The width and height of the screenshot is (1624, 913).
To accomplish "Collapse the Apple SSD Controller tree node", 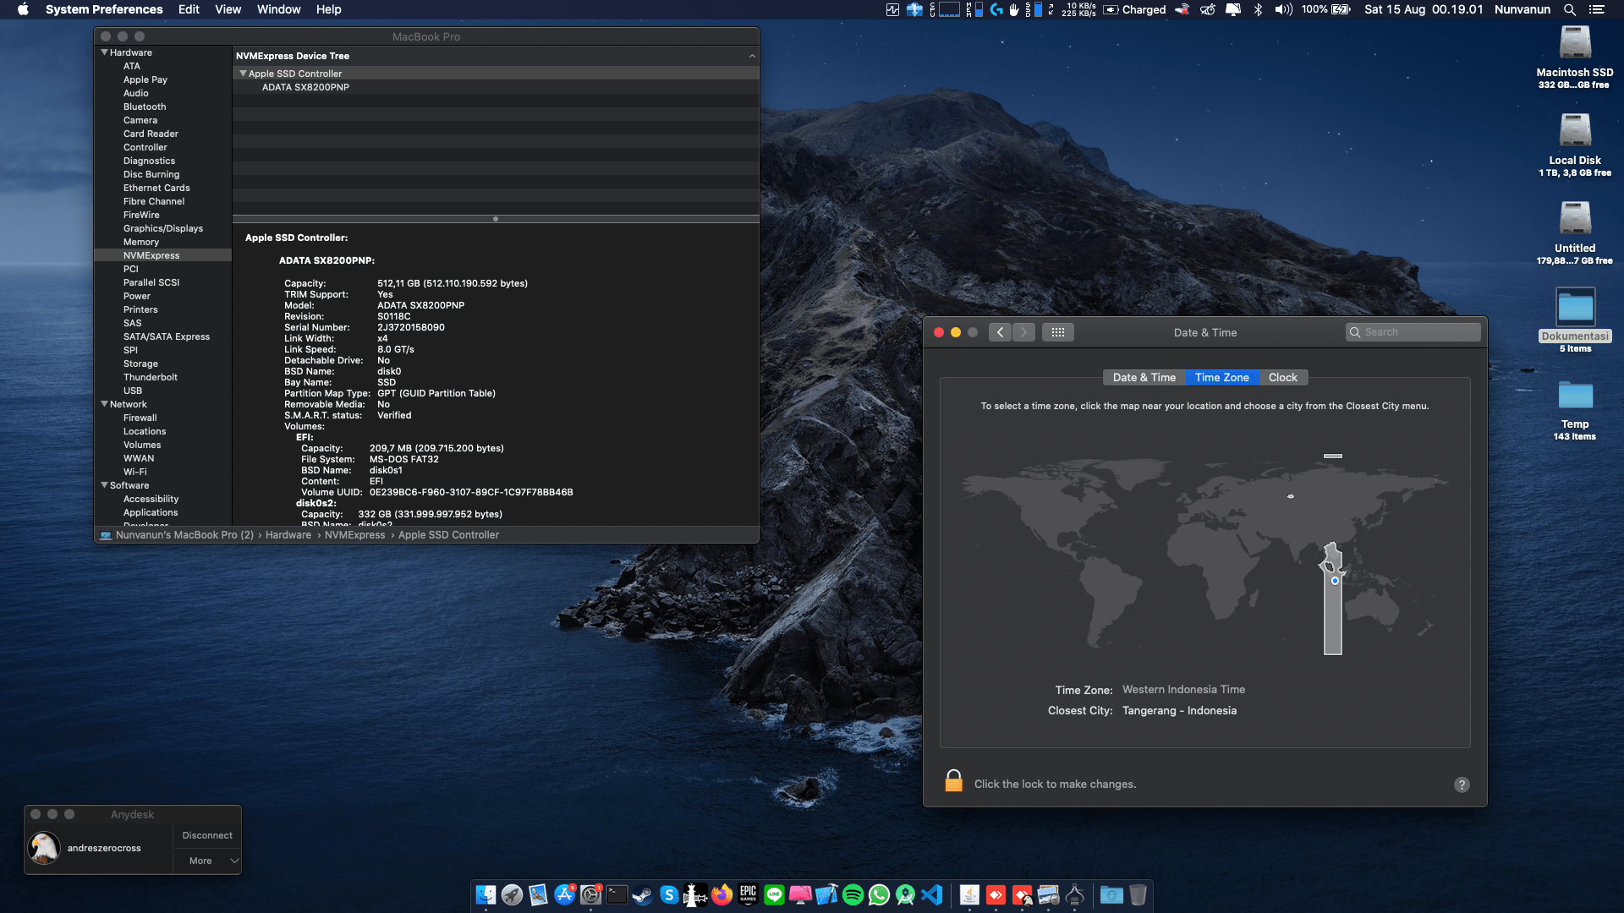I will 243,74.
